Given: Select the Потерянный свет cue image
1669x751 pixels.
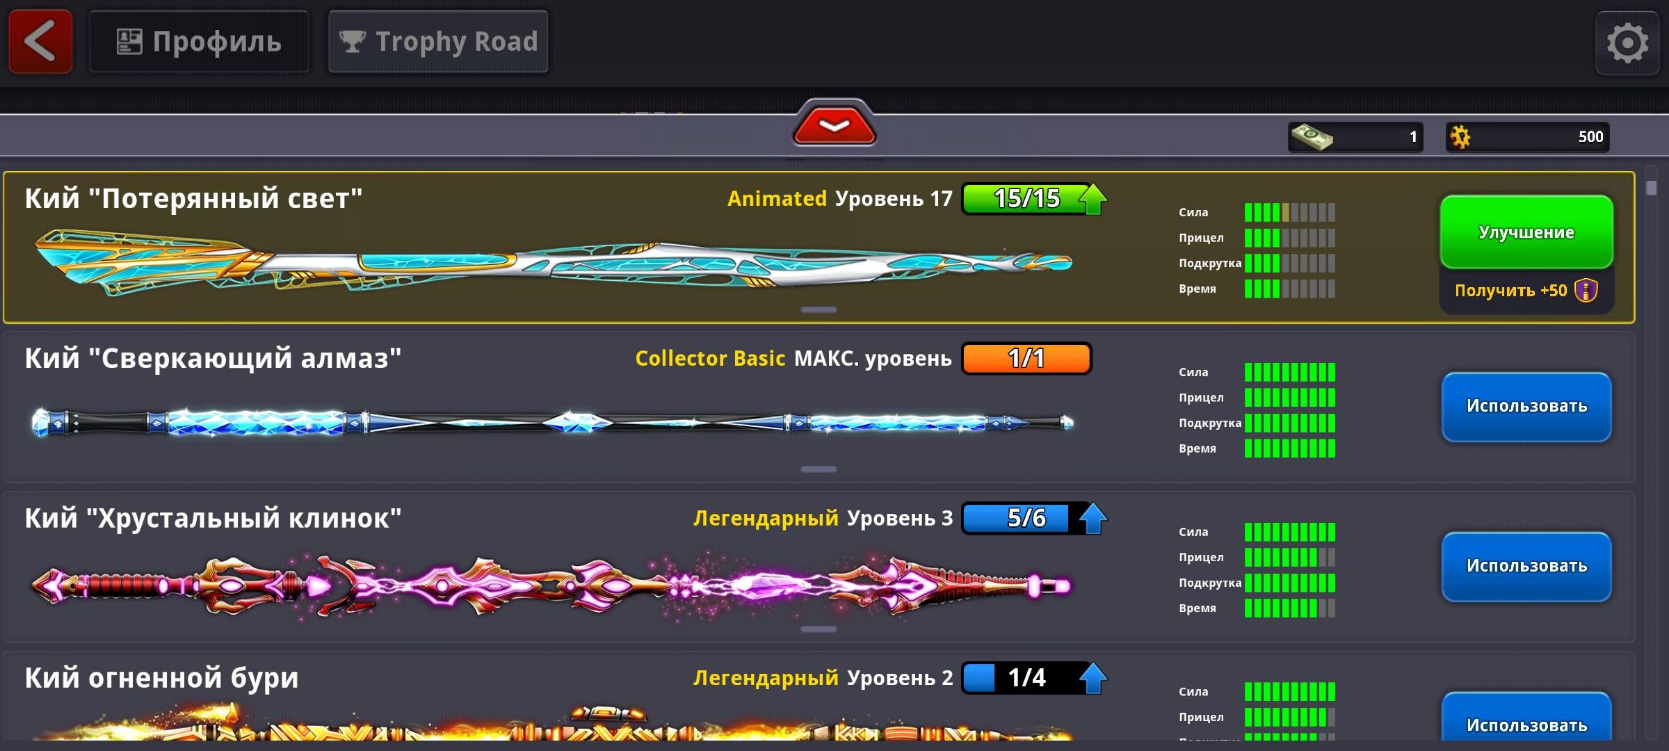Looking at the screenshot, I should [553, 263].
